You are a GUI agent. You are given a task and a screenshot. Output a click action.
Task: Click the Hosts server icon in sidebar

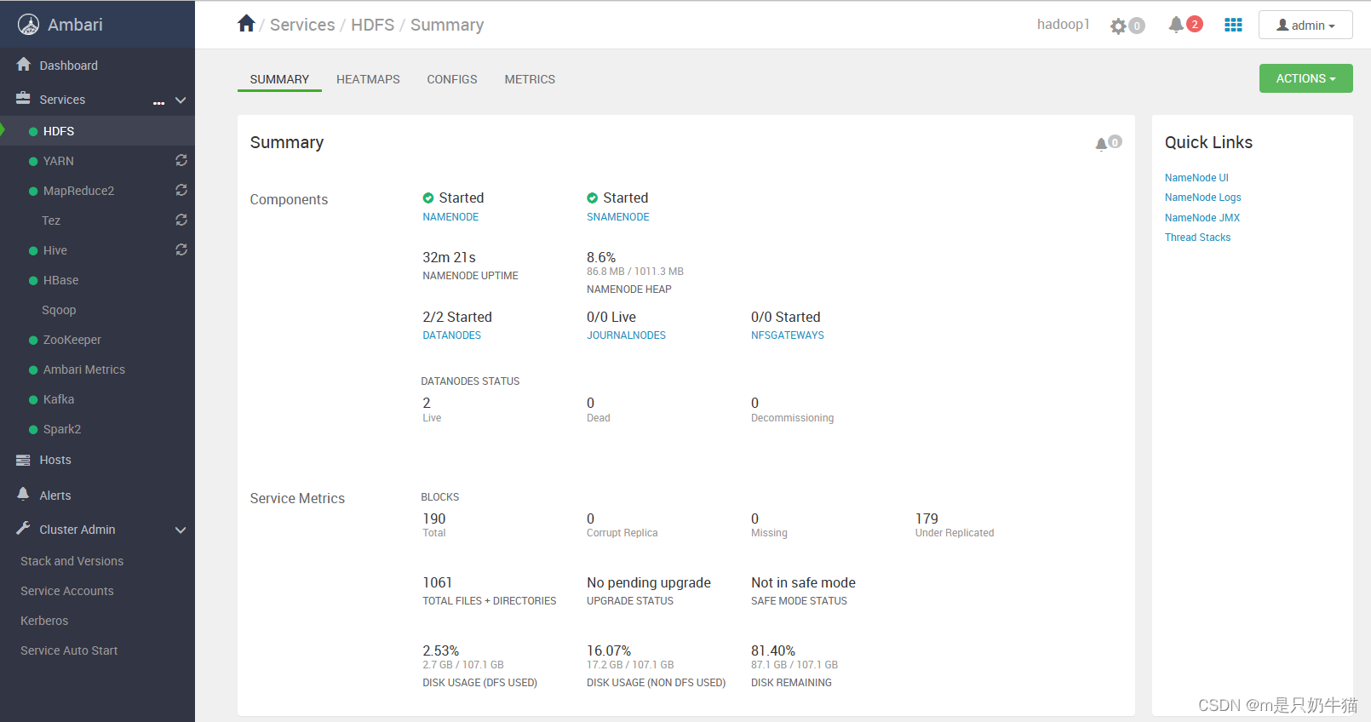click(x=23, y=460)
